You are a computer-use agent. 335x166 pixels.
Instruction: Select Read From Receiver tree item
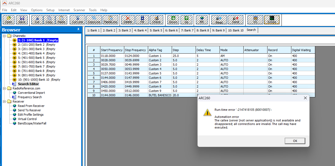pos(31,106)
